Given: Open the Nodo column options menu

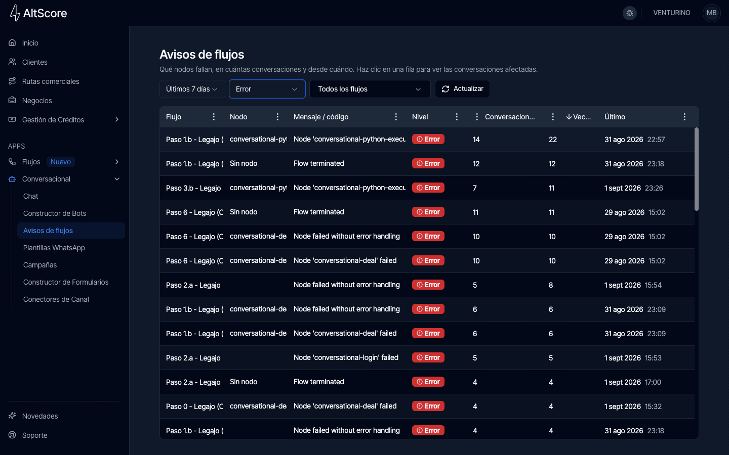Looking at the screenshot, I should pyautogui.click(x=277, y=117).
